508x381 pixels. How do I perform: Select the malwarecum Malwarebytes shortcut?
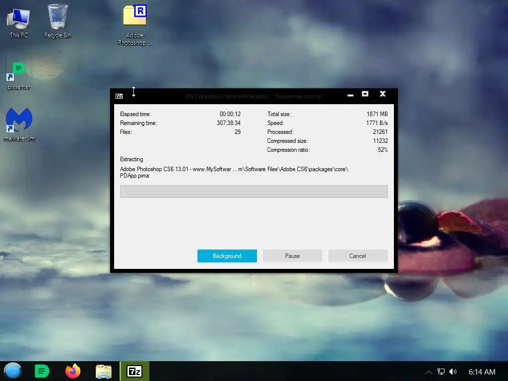(x=19, y=125)
